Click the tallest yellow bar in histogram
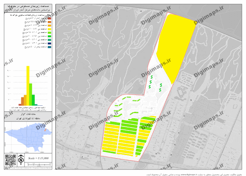This screenshot has width=246, height=176. (28, 86)
